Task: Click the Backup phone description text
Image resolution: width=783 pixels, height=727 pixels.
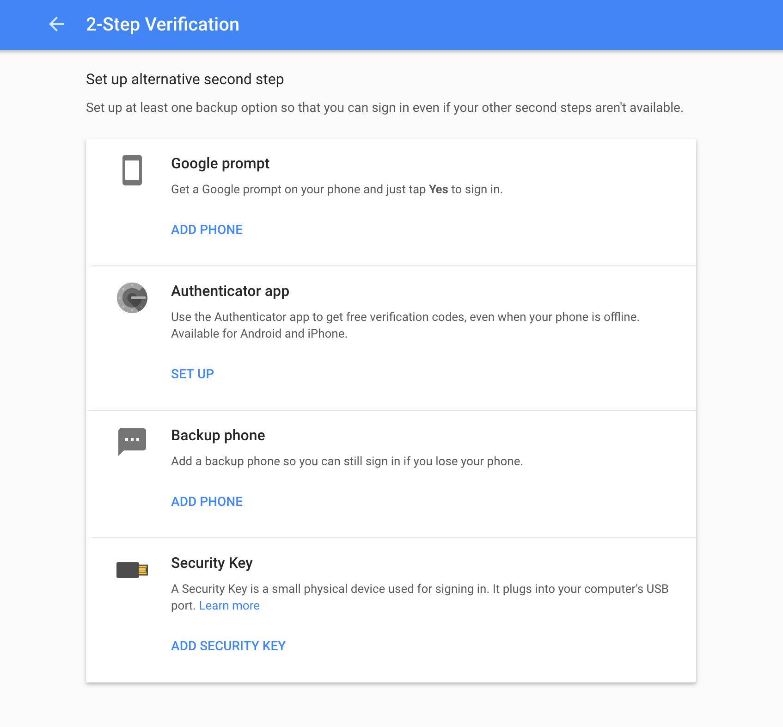Action: point(347,462)
